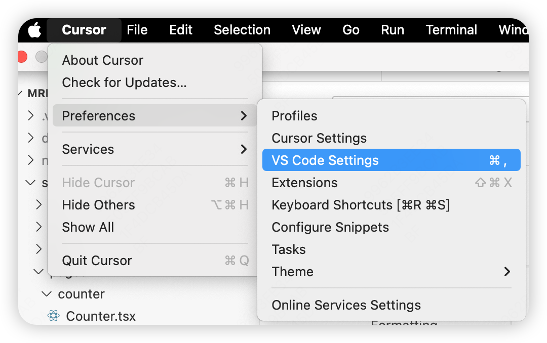
Task: Click the Preferences submenu arrow
Action: click(244, 116)
